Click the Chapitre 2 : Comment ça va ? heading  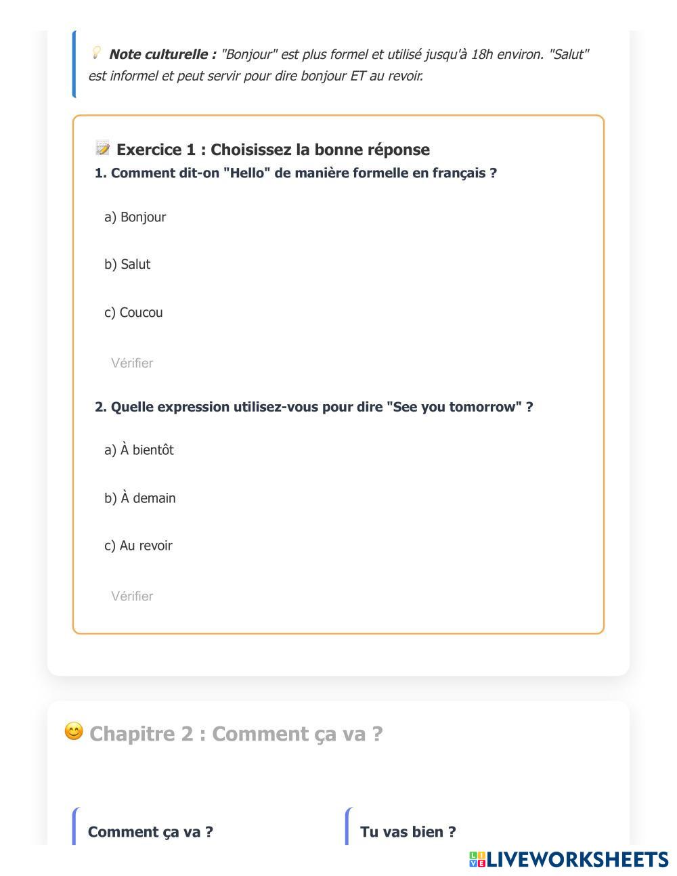(x=236, y=734)
